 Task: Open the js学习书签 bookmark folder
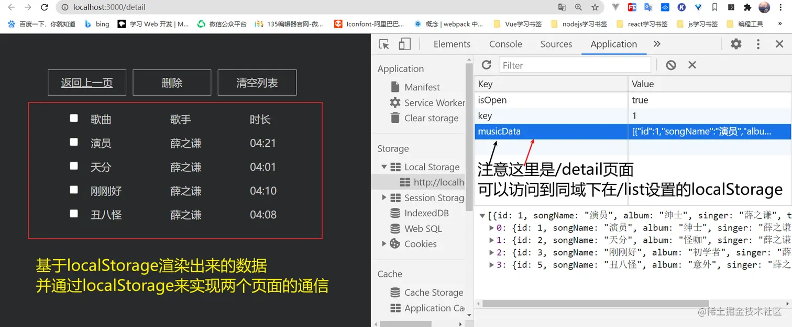click(x=698, y=24)
